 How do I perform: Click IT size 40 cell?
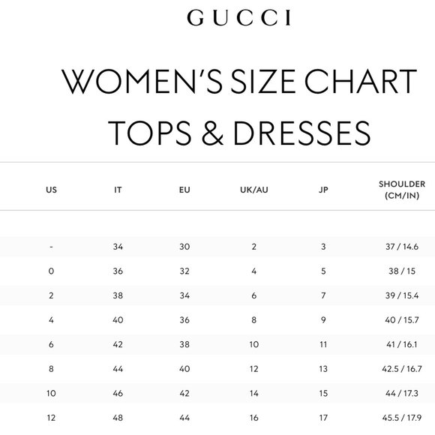pos(118,319)
